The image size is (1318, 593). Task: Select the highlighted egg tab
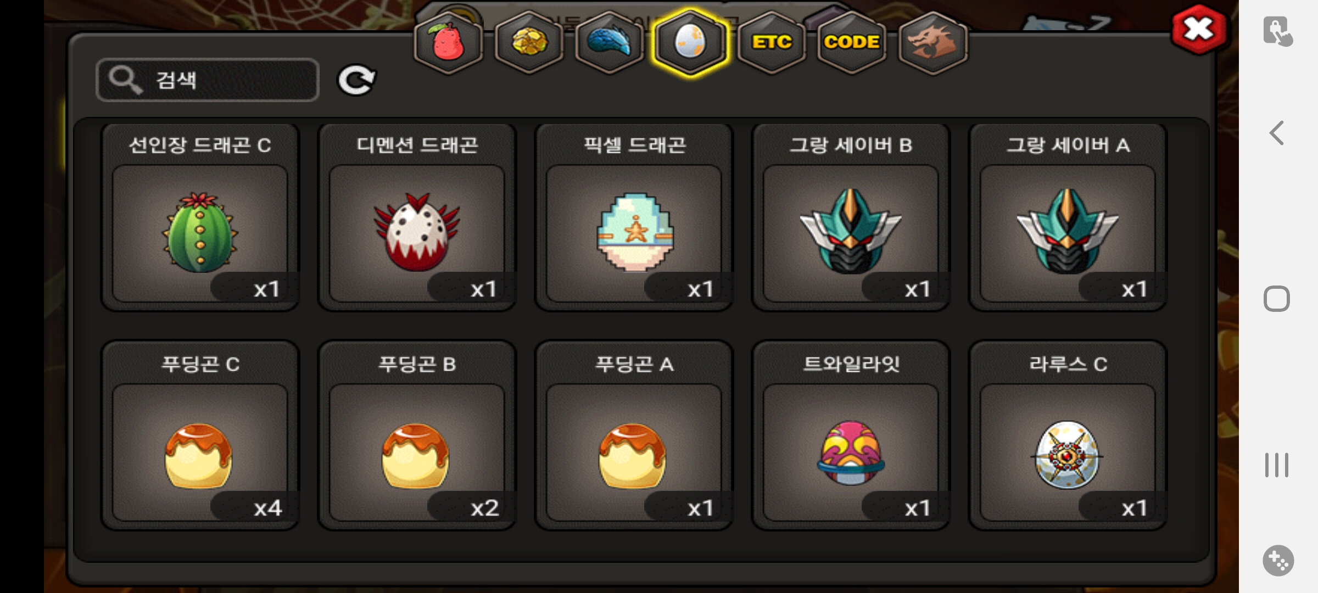[x=690, y=43]
